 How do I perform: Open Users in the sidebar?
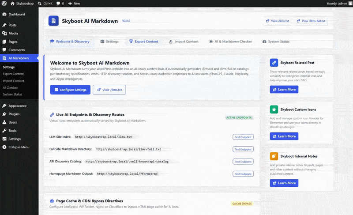click(19, 122)
